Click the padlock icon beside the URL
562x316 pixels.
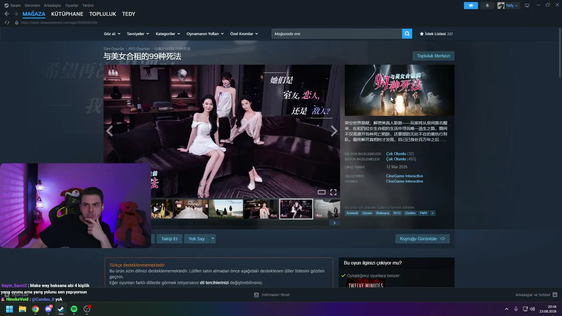pos(17,22)
